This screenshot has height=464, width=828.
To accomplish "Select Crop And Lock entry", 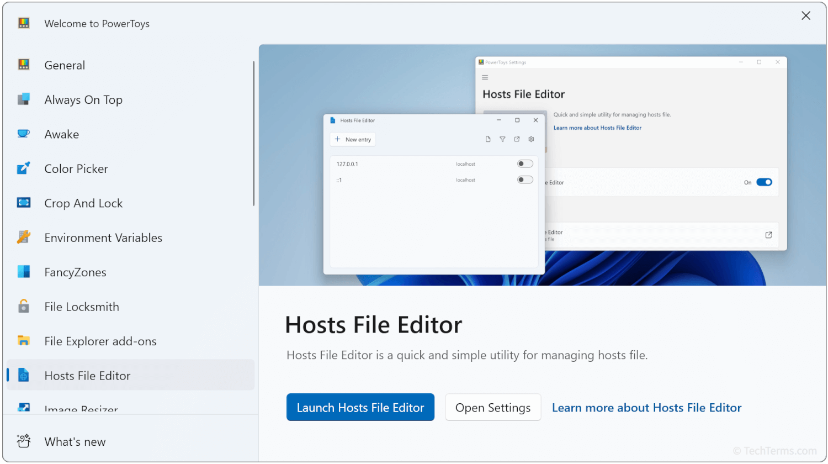I will point(130,203).
